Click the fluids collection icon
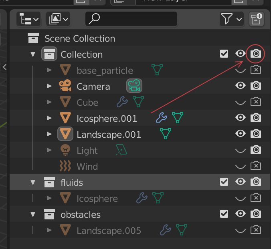The image size is (271, 249). (49, 182)
